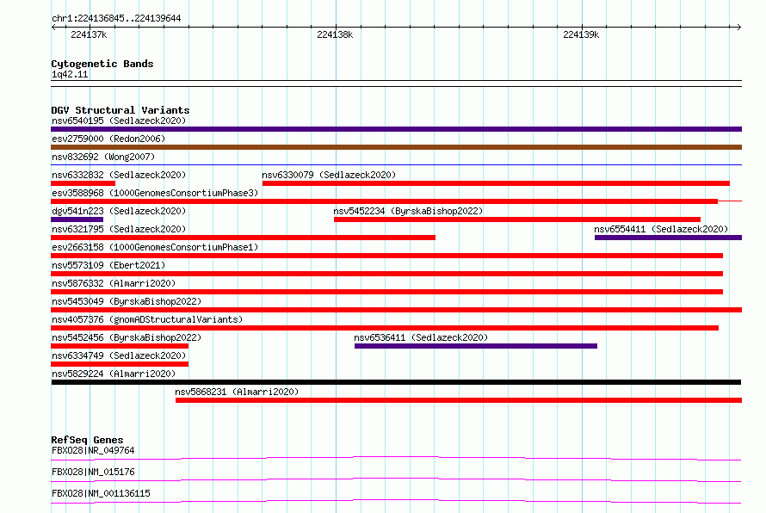The image size is (766, 513).
Task: Select nsv5829224 (Almarri2020) label
Action: click(114, 374)
